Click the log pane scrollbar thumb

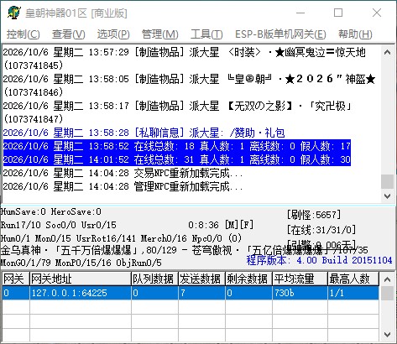click(x=387, y=181)
